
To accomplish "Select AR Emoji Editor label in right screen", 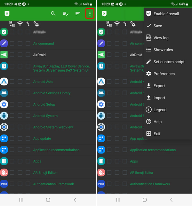I will [142, 173].
